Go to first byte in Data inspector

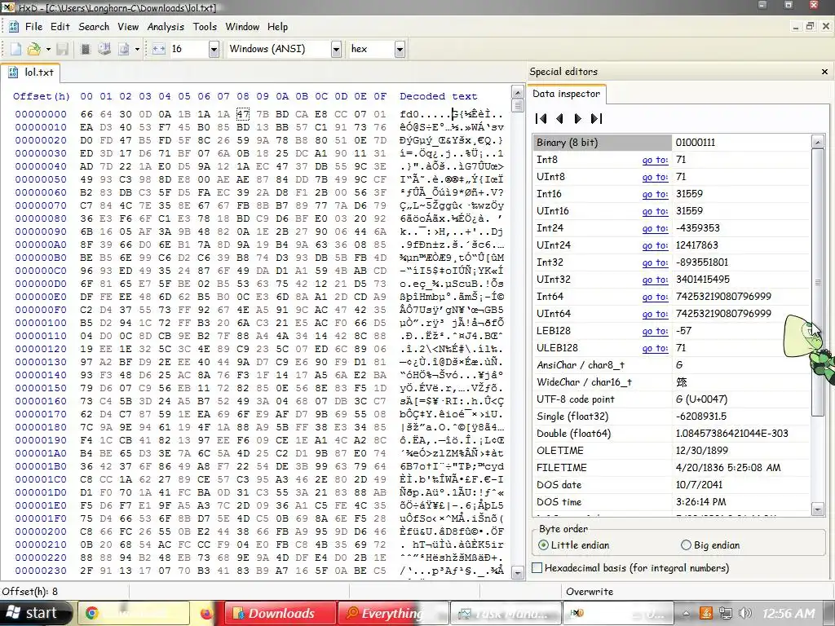(541, 119)
